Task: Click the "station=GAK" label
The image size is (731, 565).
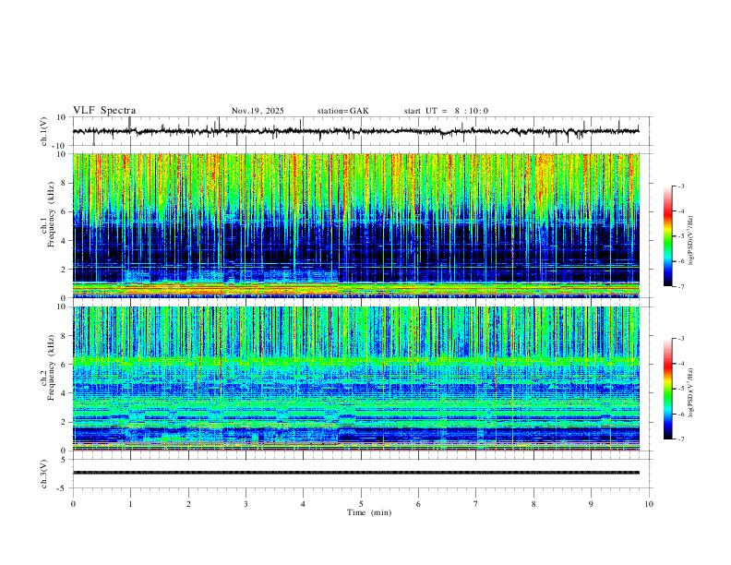Action: pyautogui.click(x=342, y=111)
